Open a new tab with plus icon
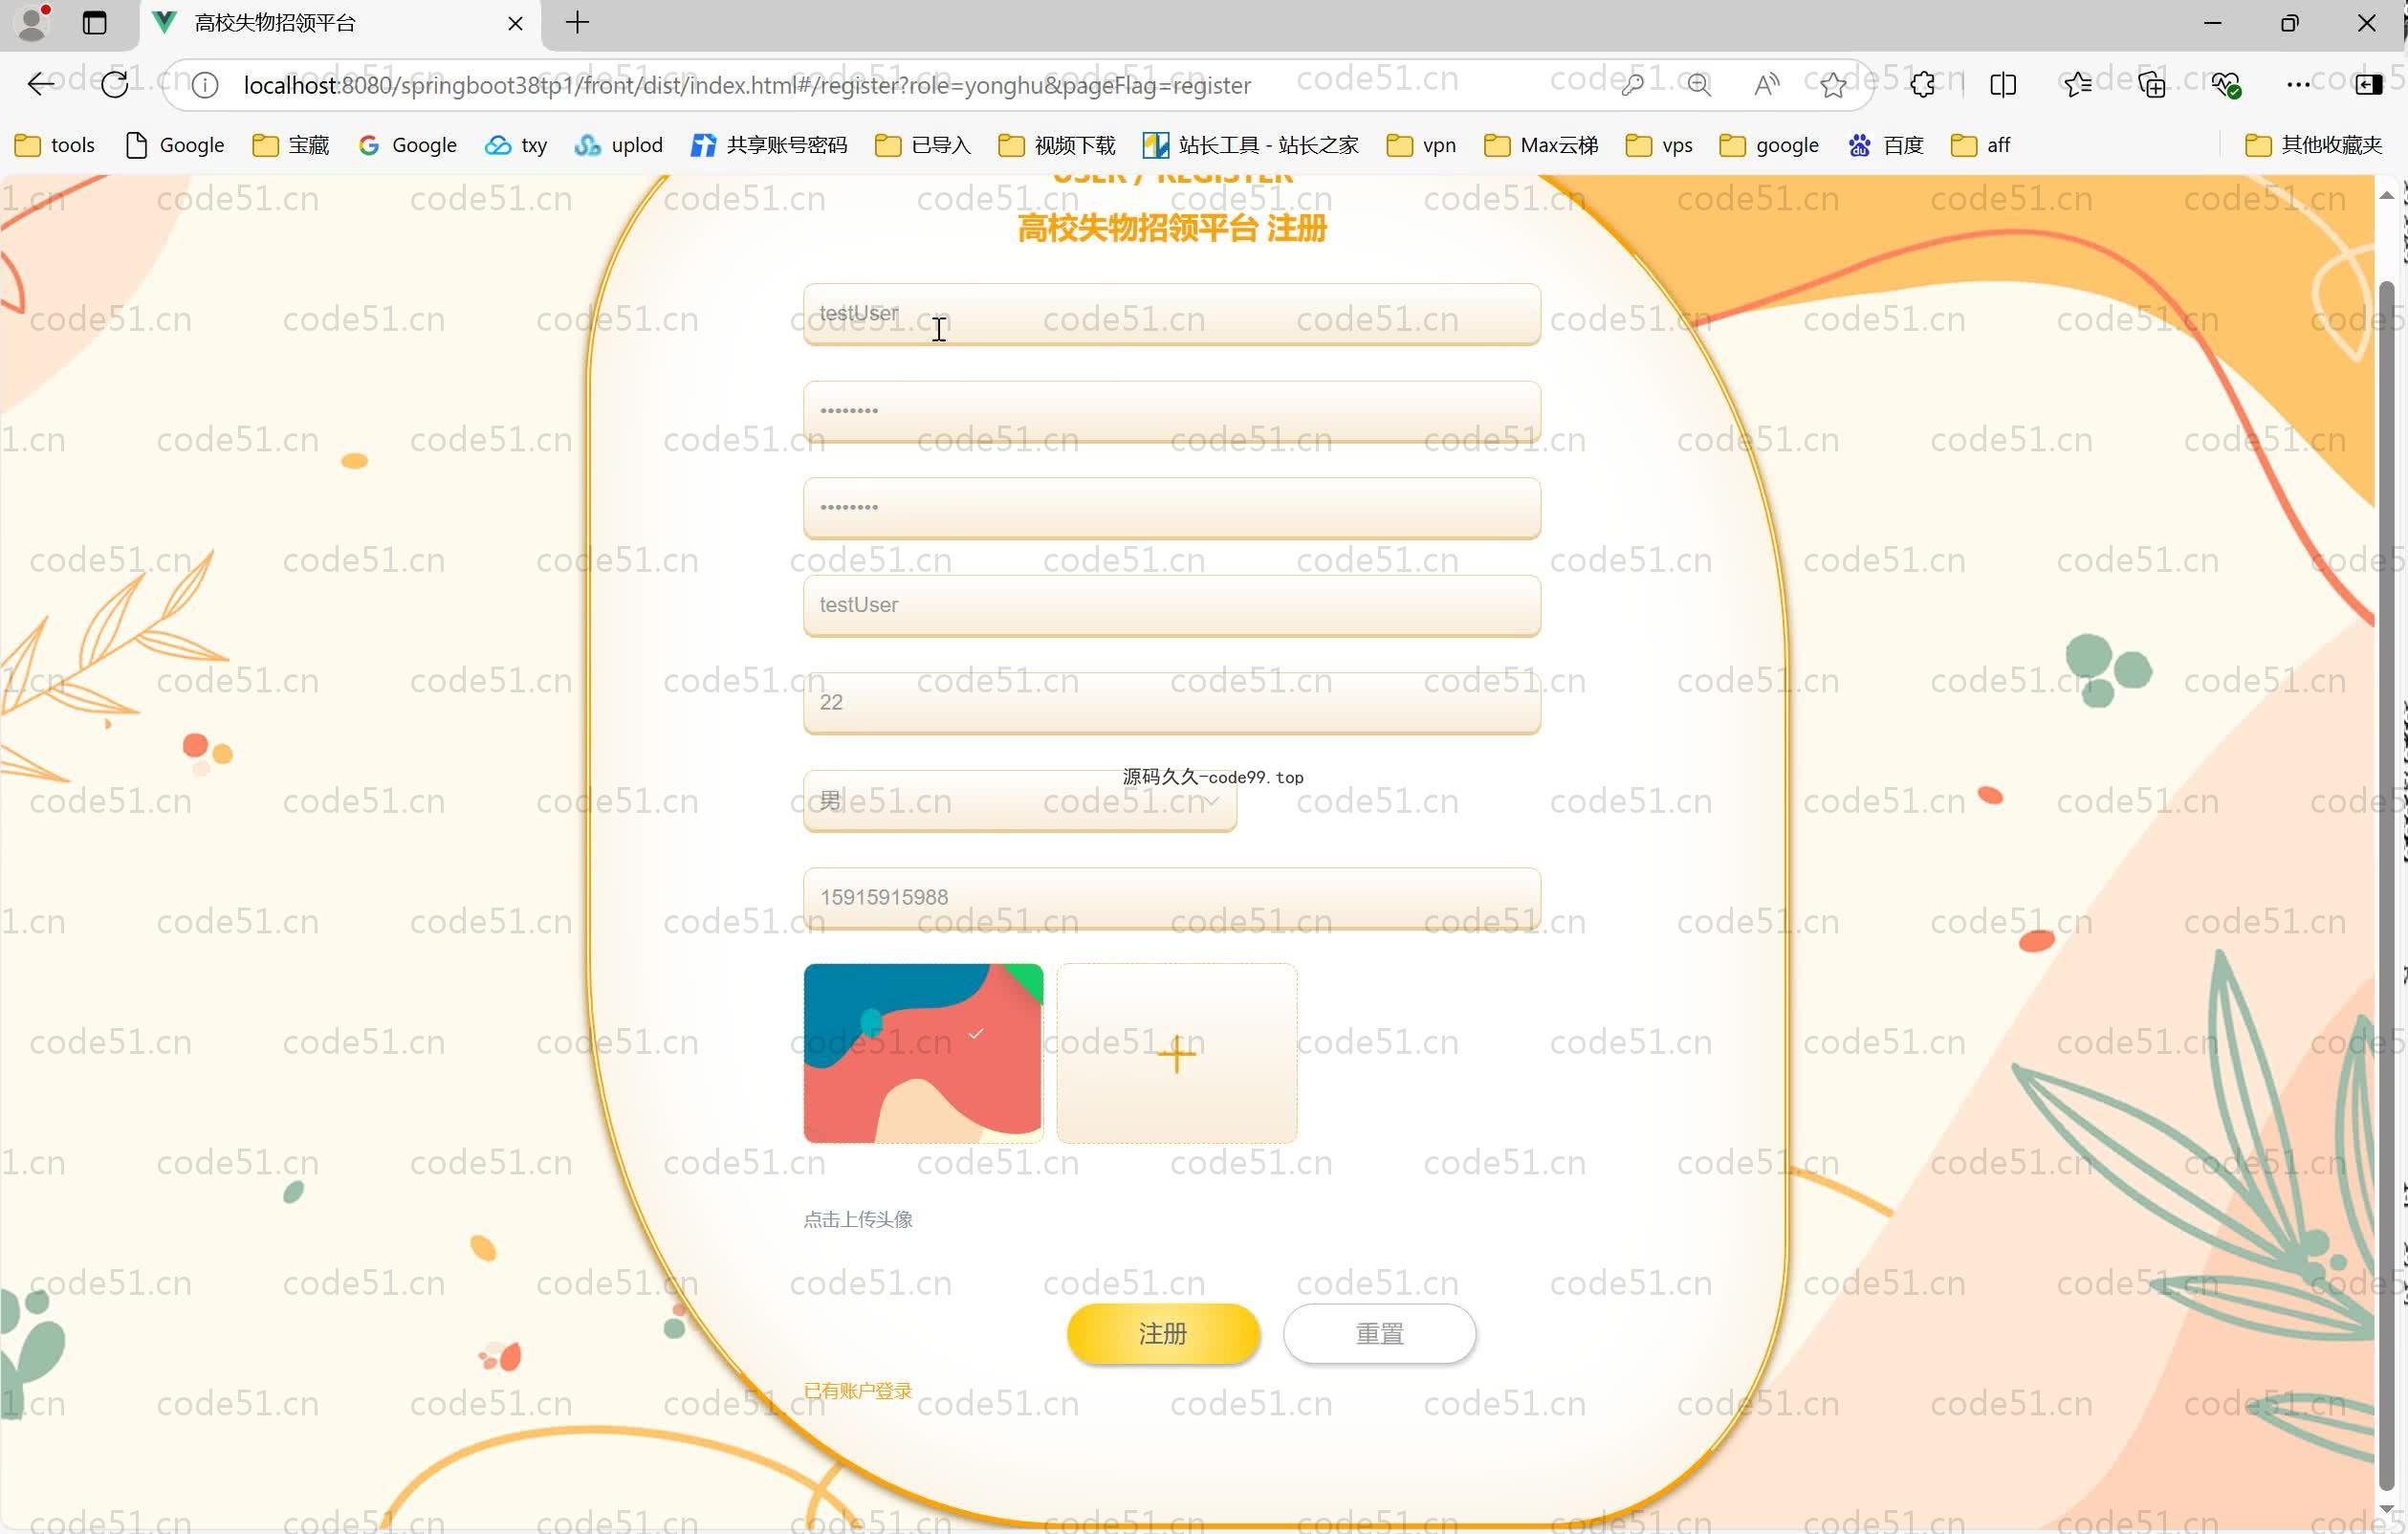Image resolution: width=2408 pixels, height=1534 pixels. point(577,22)
